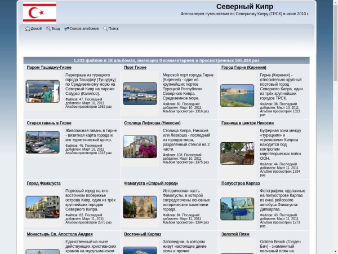Viewport: 338px width, 254px height.
Task: Click the home icon beside Домой
Action: tap(28, 29)
